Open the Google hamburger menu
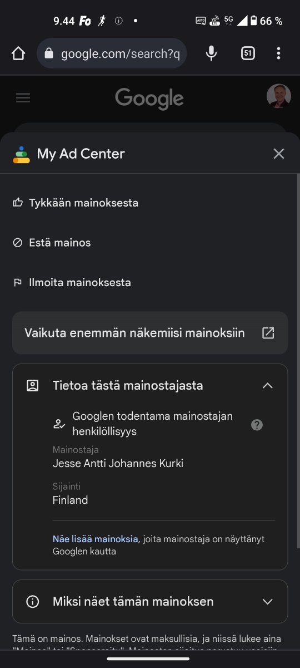 pos(23,98)
